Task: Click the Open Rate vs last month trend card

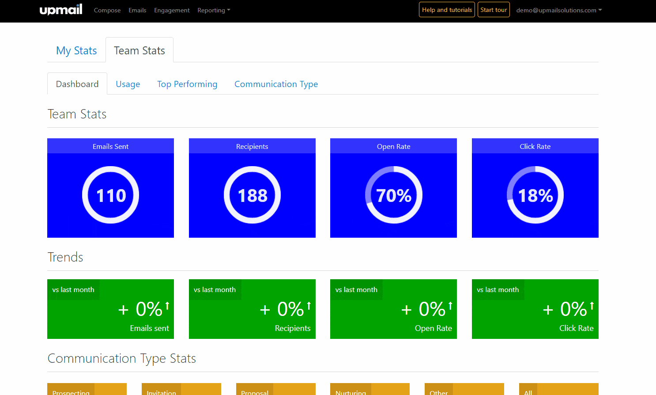Action: 393,309
